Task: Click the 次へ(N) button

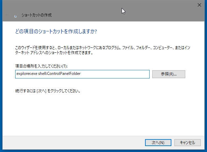Action: 158,142
